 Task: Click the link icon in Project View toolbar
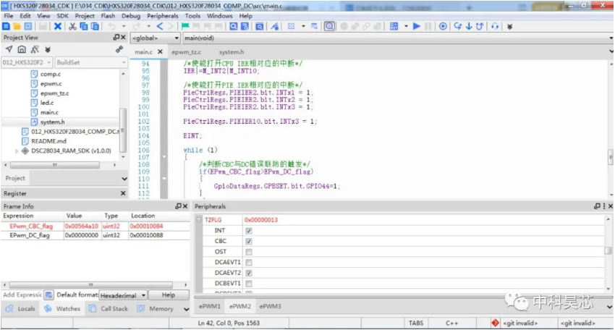tap(119, 49)
